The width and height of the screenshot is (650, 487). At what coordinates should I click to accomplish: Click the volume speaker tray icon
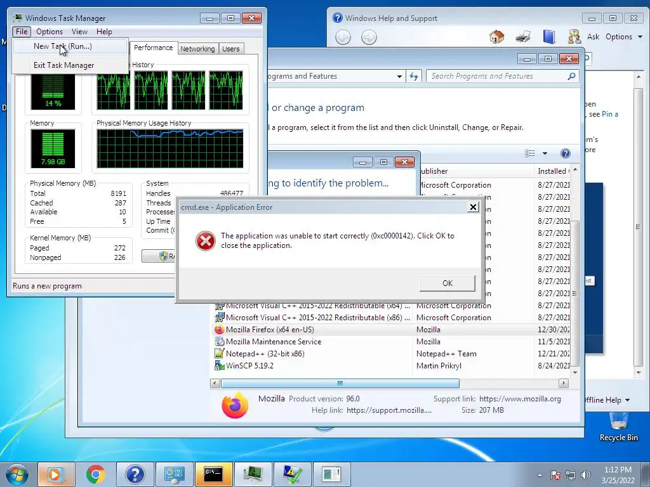586,475
